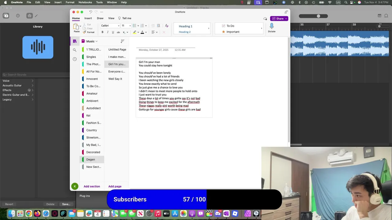Open the Notebooks menu in menu bar
The image size is (392, 220).
(x=85, y=2)
